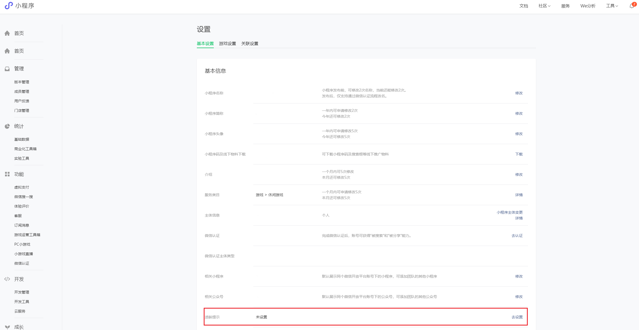
Task: Open 文档 in the top navigation
Action: (523, 6)
